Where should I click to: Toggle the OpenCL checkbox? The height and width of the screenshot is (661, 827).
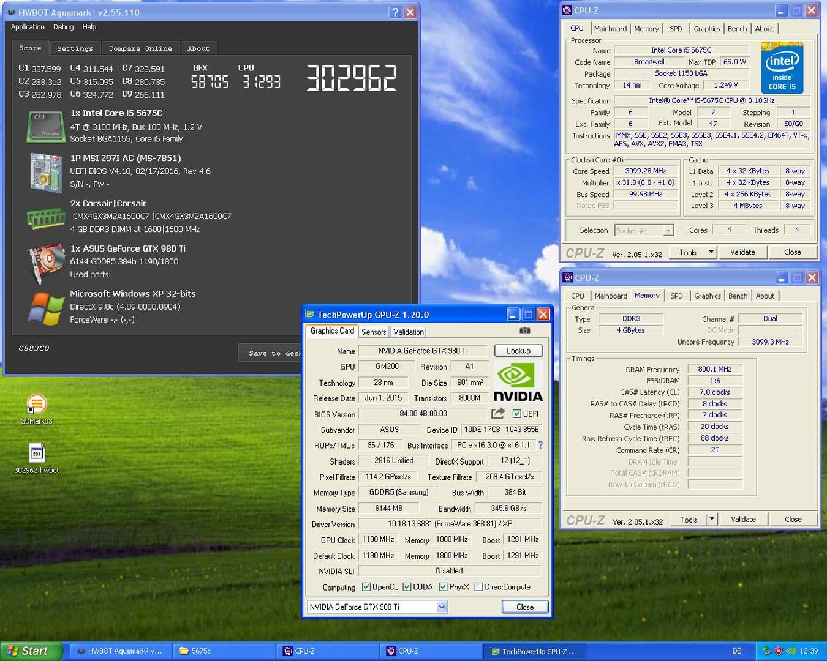(366, 587)
